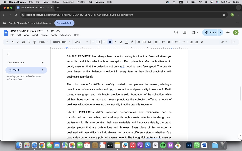Select the paint format tool
242x151 pixels.
tap(34, 42)
